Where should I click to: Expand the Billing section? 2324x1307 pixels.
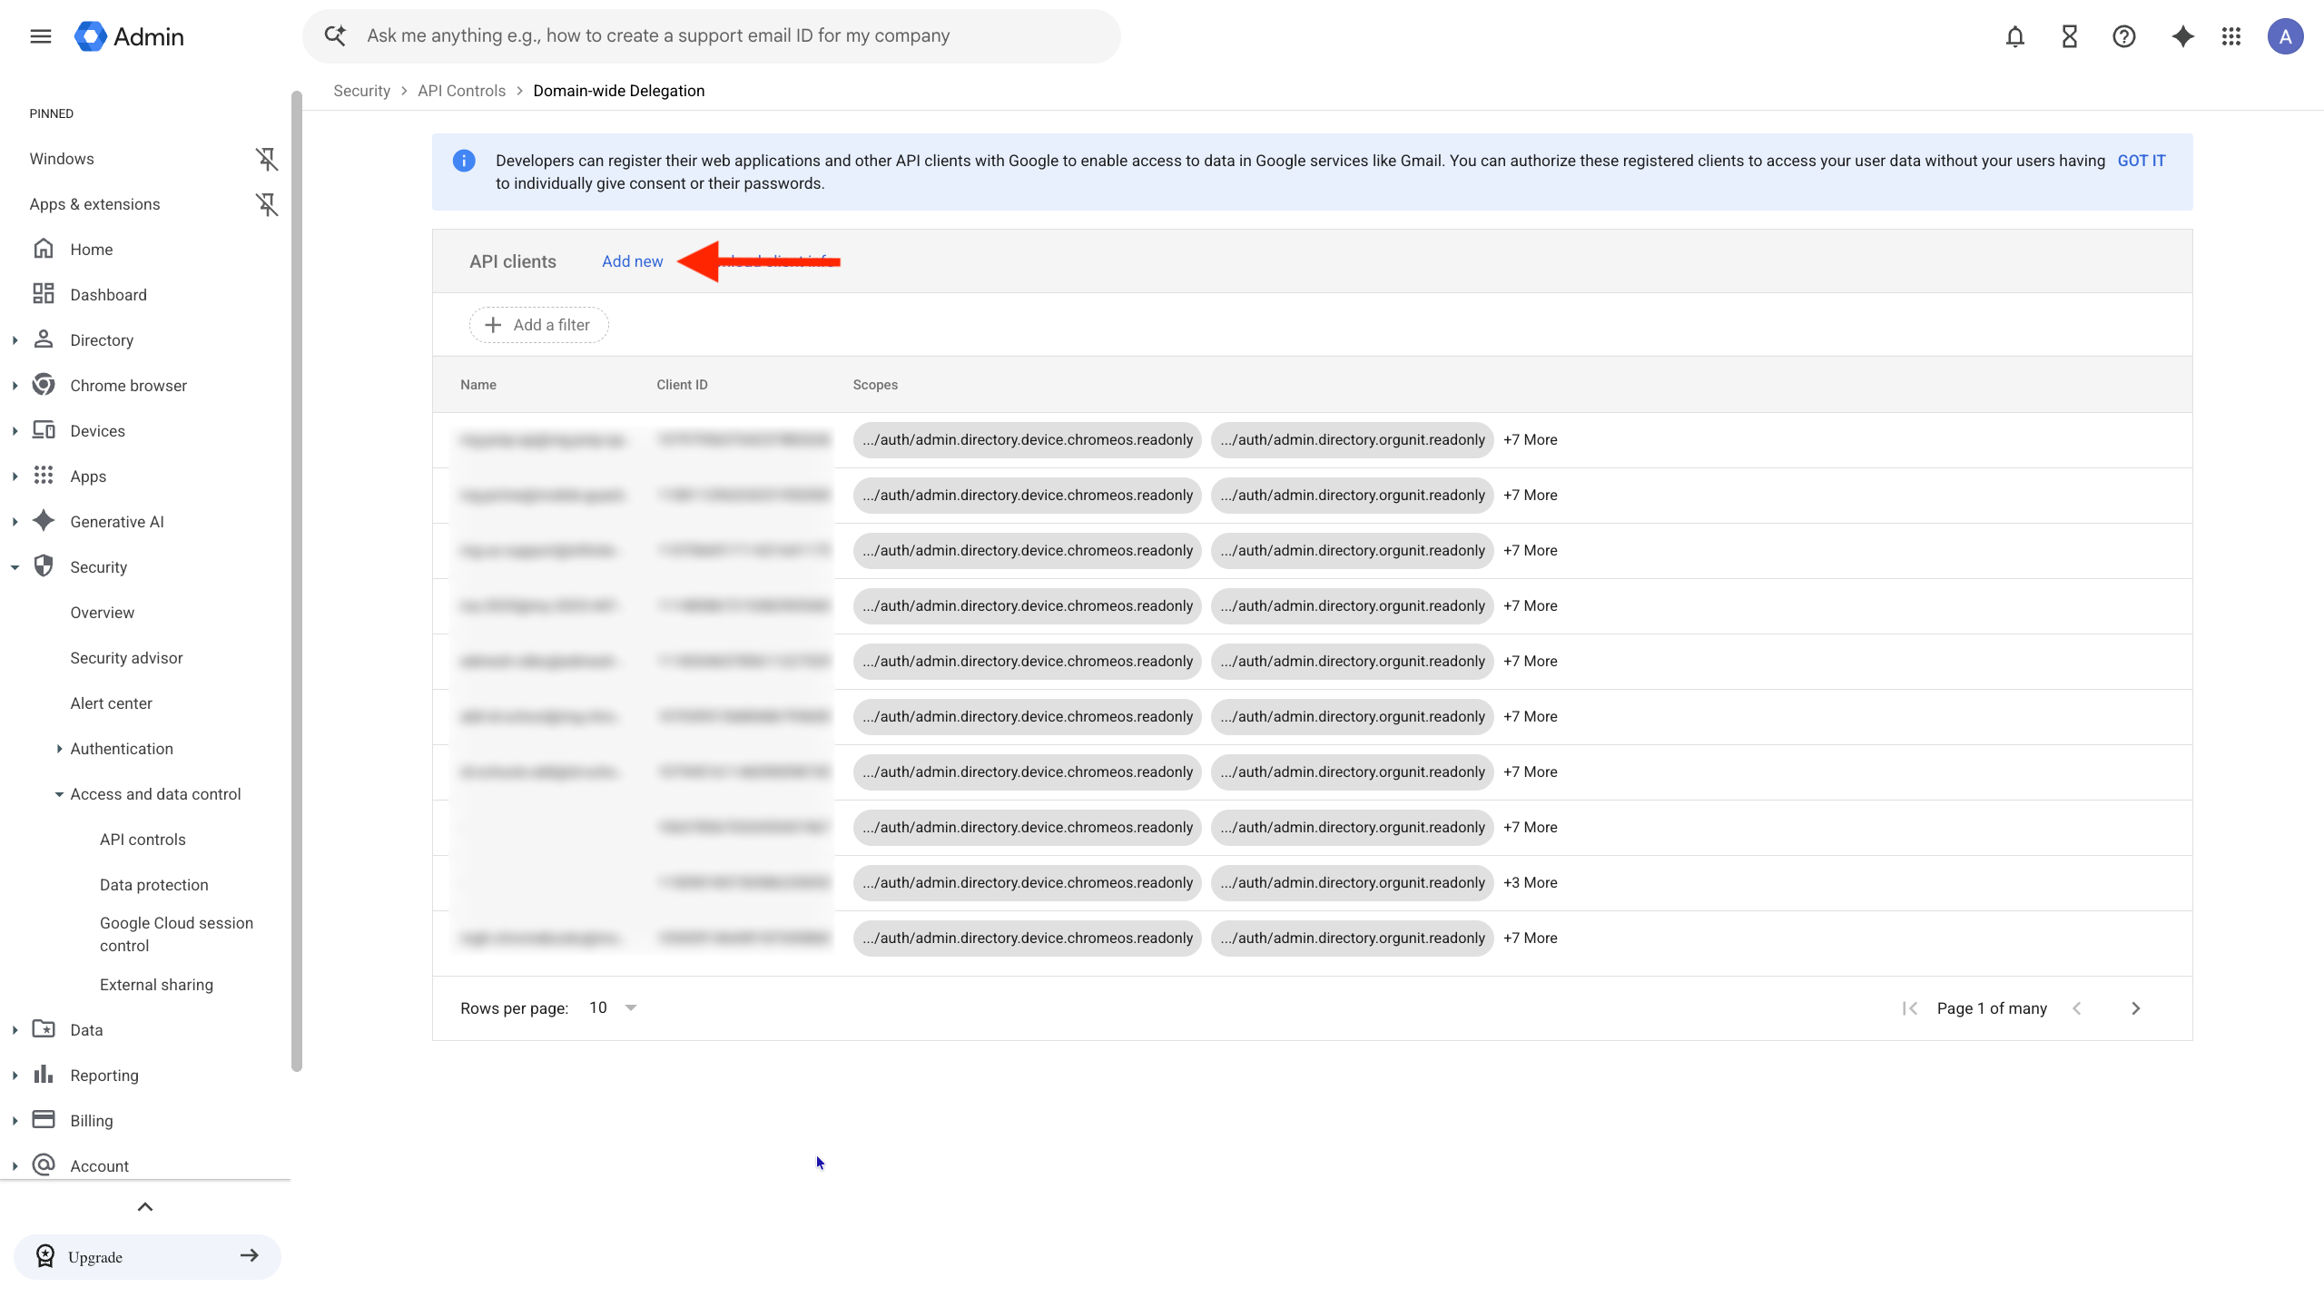tap(15, 1121)
